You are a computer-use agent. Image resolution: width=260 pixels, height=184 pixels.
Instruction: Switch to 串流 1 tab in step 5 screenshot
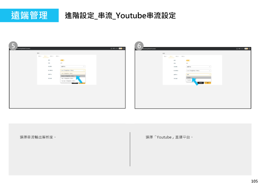[x=40, y=56]
